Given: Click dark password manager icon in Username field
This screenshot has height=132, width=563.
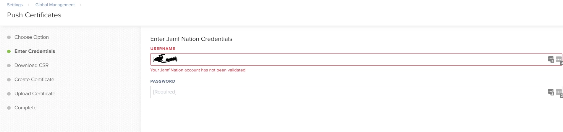Looking at the screenshot, I should point(551,59).
